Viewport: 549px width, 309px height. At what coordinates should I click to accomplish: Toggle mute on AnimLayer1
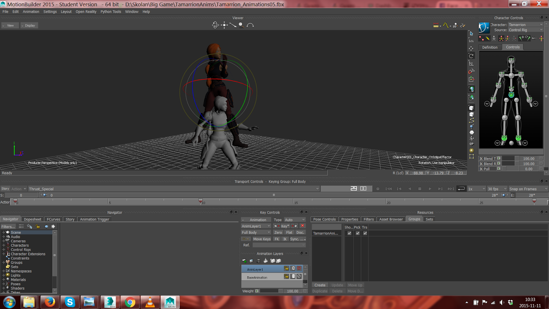click(x=299, y=268)
